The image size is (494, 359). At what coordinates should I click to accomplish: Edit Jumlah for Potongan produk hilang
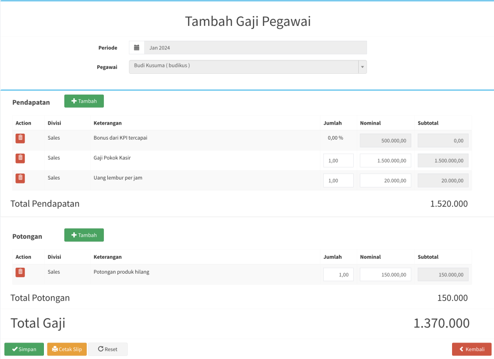(338, 275)
